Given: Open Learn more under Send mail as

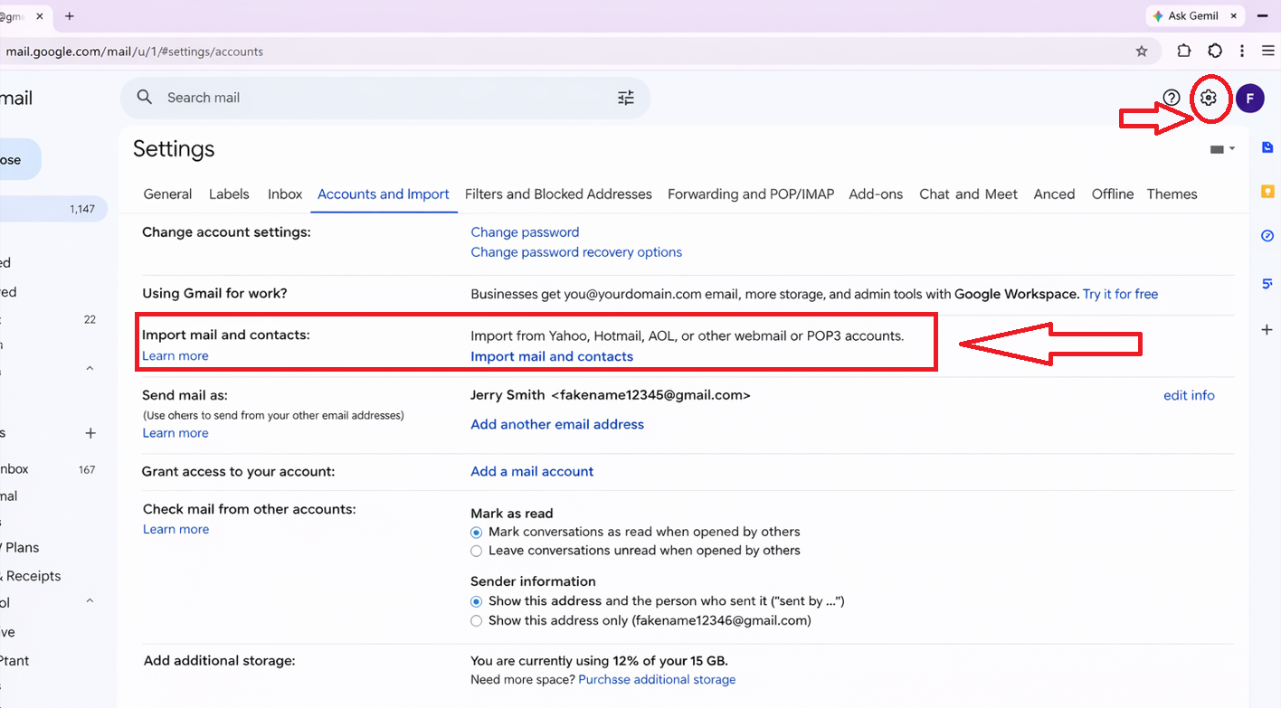Looking at the screenshot, I should coord(176,433).
